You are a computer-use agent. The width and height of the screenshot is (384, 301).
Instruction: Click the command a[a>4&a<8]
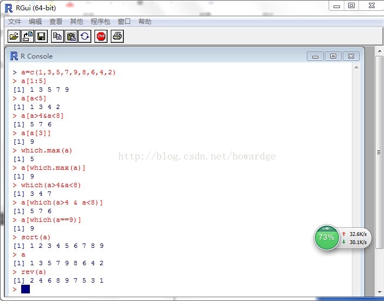(42, 116)
